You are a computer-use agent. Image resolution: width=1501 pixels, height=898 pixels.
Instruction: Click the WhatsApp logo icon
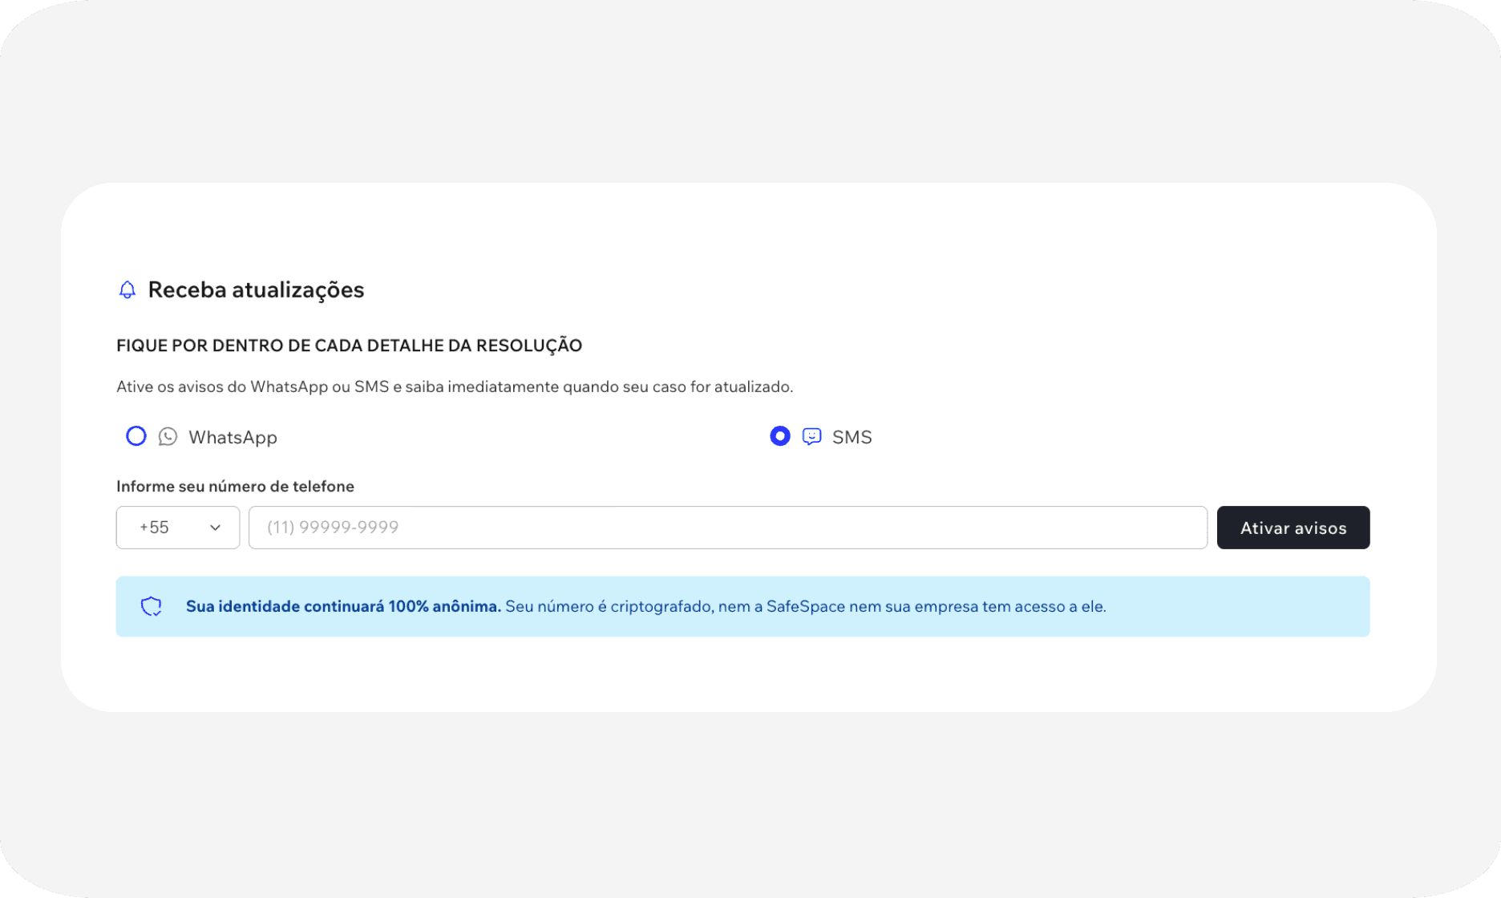click(x=168, y=436)
